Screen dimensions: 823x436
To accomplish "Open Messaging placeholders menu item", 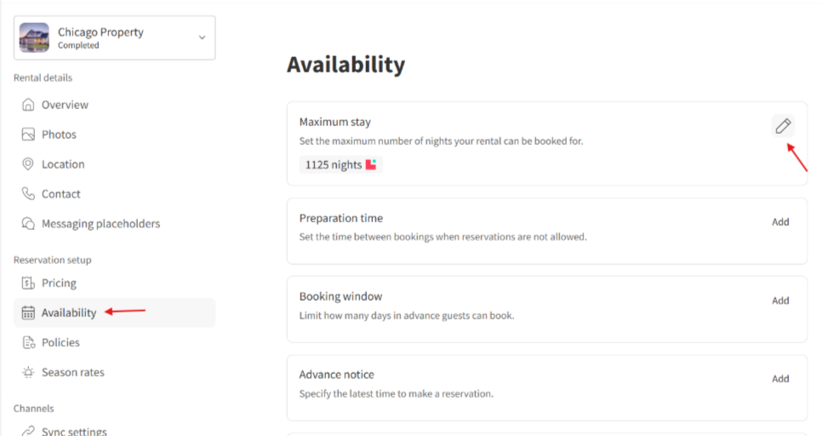I will pyautogui.click(x=100, y=224).
